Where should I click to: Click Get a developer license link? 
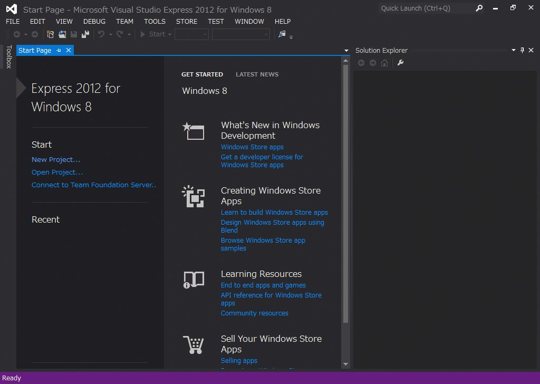click(262, 161)
